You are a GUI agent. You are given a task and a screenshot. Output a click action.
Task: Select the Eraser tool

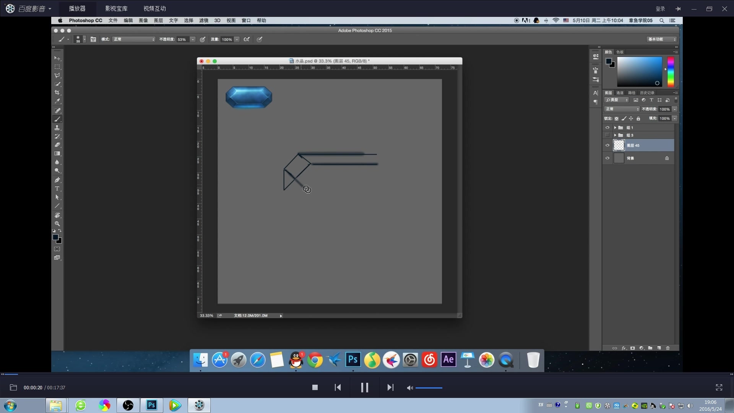(x=57, y=145)
